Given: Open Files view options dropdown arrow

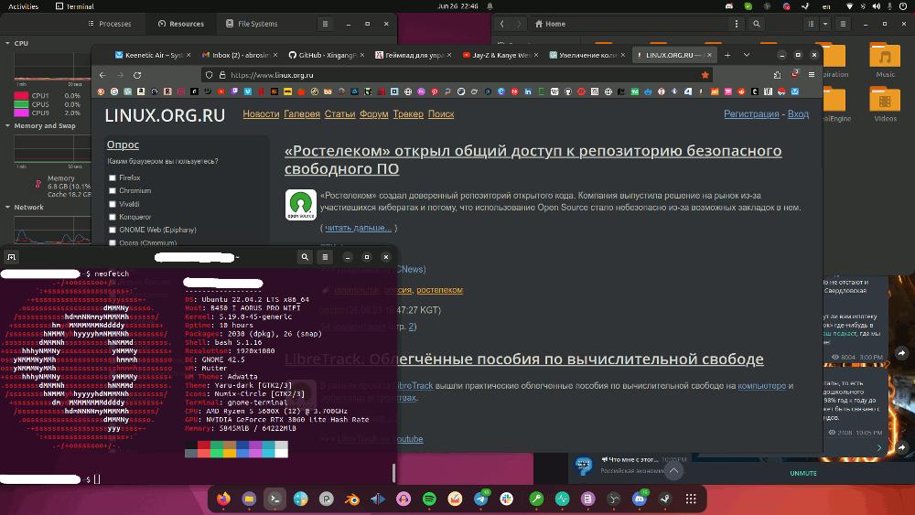Looking at the screenshot, I should pyautogui.click(x=825, y=24).
